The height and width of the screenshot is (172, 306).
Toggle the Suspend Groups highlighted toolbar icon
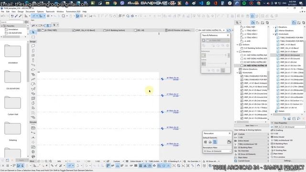click(77, 16)
